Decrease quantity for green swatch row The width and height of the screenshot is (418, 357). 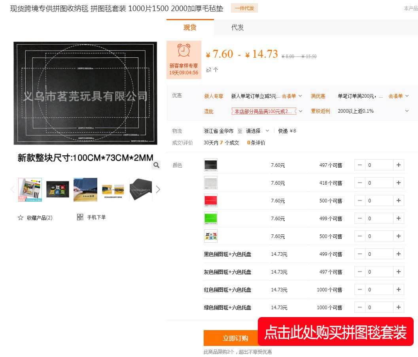tap(359, 219)
